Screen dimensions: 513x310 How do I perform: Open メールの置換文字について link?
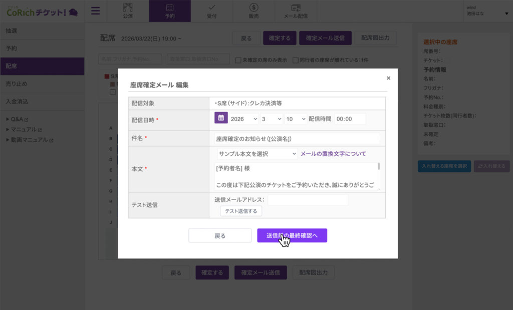[333, 154]
